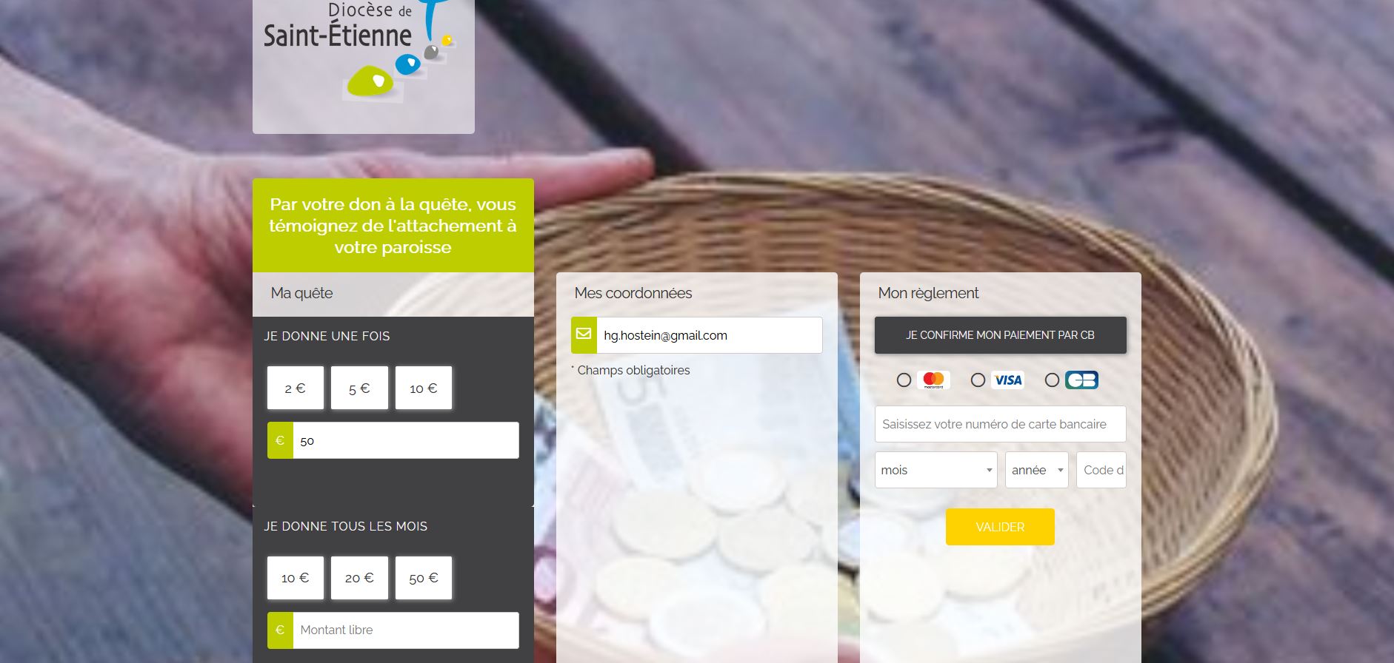Click the envelope icon beside email field
1394x663 pixels.
tap(584, 335)
